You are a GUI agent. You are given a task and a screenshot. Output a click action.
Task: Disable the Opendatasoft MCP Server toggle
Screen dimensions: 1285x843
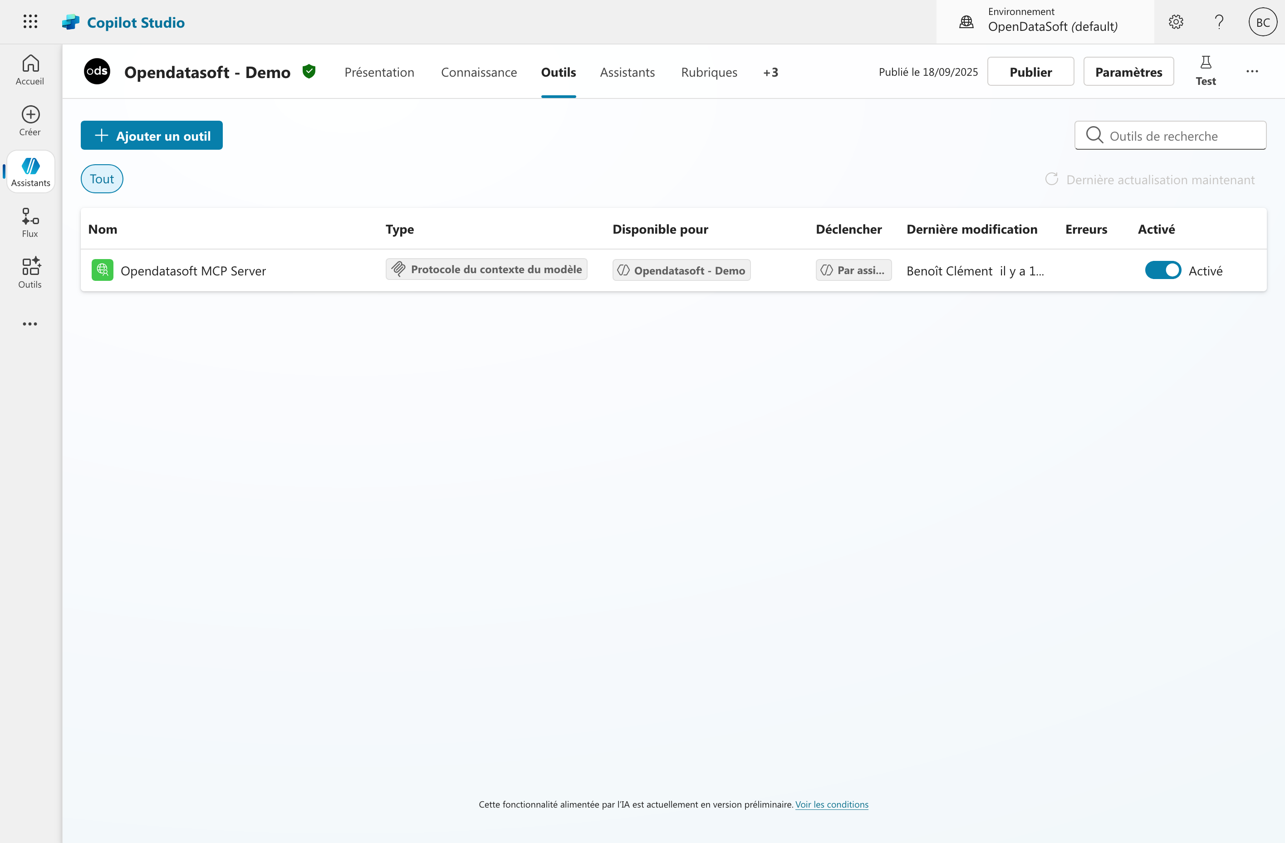1162,270
